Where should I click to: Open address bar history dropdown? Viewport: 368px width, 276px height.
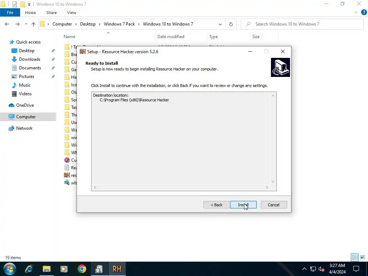pos(220,24)
